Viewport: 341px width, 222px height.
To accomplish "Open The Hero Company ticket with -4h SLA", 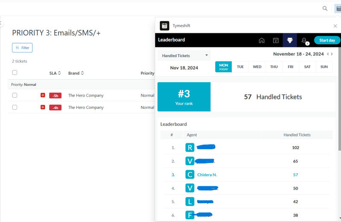I will [86, 107].
